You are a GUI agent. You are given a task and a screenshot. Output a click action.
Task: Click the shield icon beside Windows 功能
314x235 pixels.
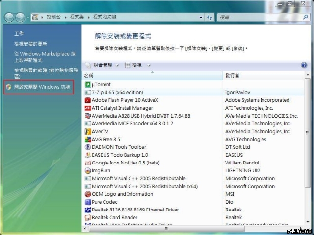click(x=9, y=87)
